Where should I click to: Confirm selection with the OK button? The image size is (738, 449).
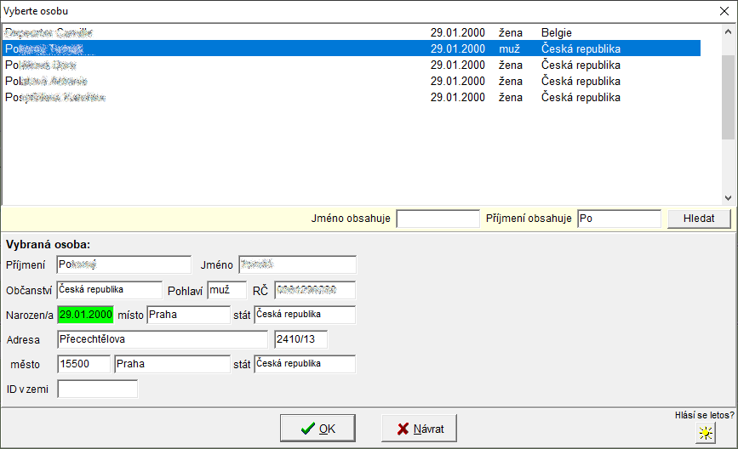click(318, 429)
